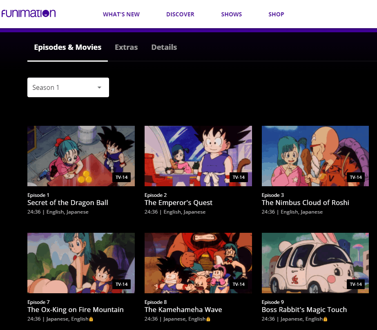The width and height of the screenshot is (377, 330).
Task: Click the 'Episode 3' label text
Action: coord(273,195)
